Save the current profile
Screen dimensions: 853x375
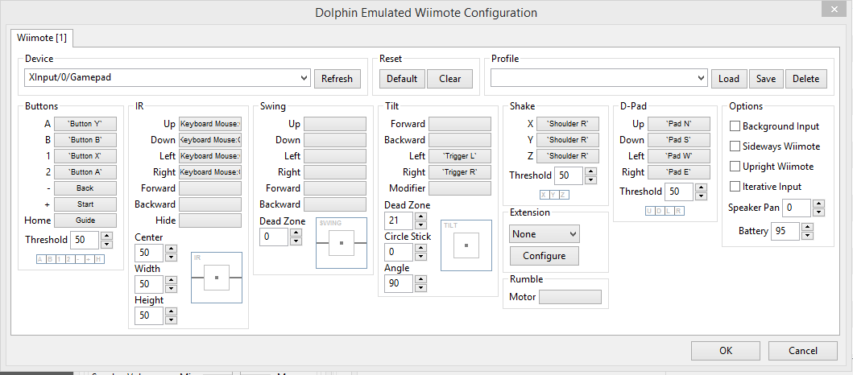click(x=766, y=78)
